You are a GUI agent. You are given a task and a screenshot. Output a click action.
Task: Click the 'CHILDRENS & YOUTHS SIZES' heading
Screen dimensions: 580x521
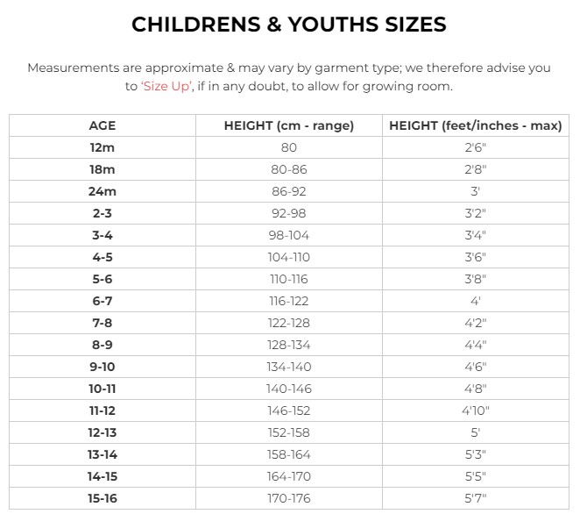[x=289, y=25]
